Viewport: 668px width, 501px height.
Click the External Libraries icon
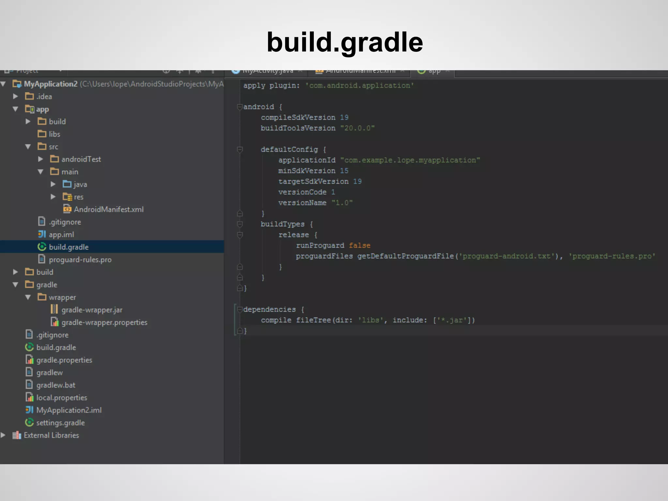click(17, 435)
